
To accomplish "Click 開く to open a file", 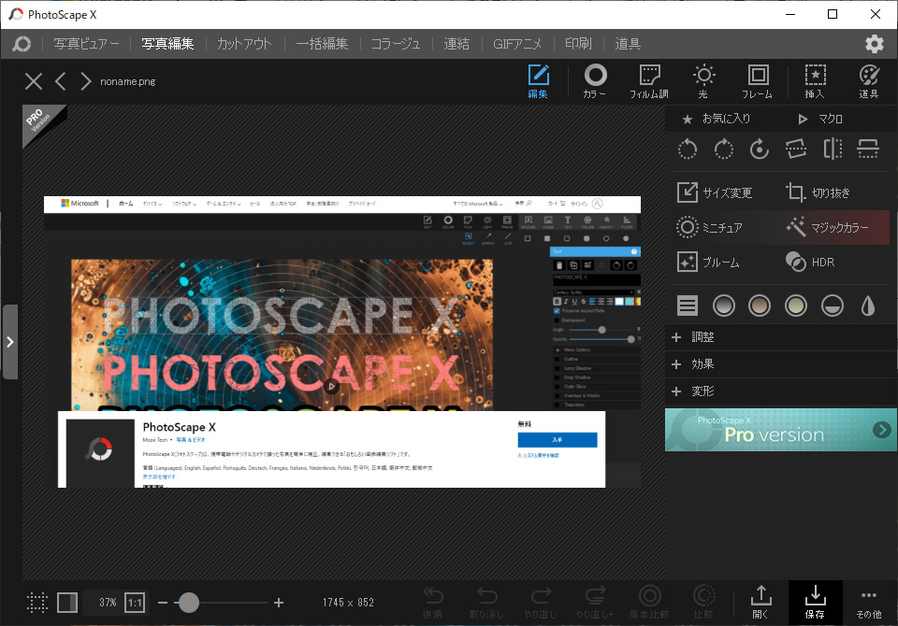I will [x=760, y=602].
